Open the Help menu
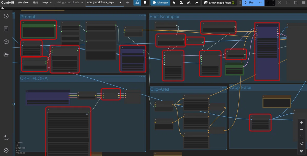 [x=45, y=3]
